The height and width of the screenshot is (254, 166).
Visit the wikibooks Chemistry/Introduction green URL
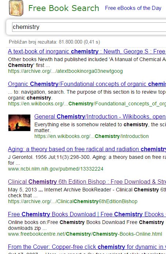click(91, 136)
